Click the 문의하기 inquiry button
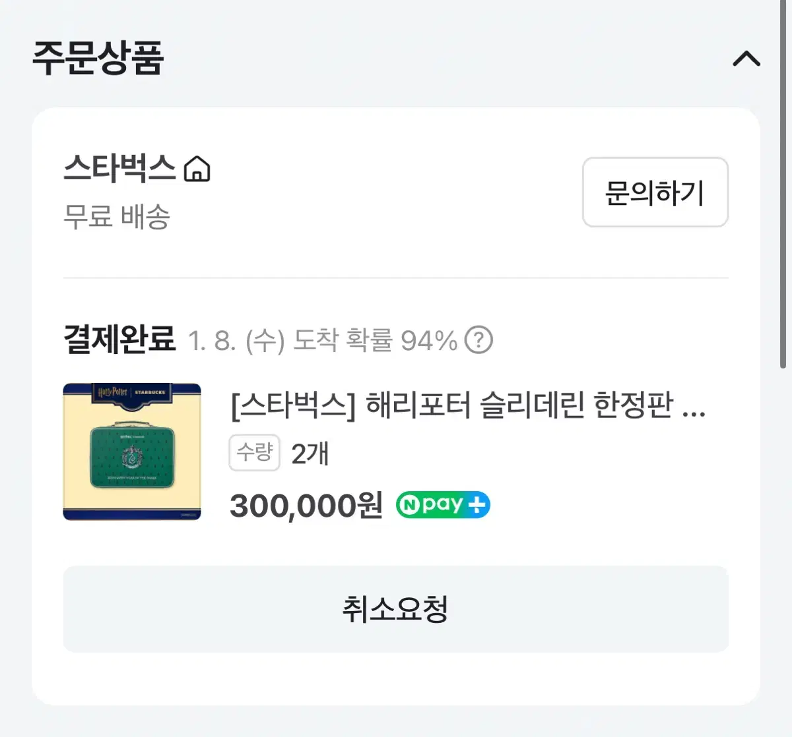792x737 pixels. [x=655, y=192]
